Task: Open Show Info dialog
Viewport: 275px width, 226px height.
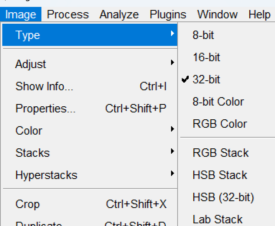Action: (x=44, y=86)
